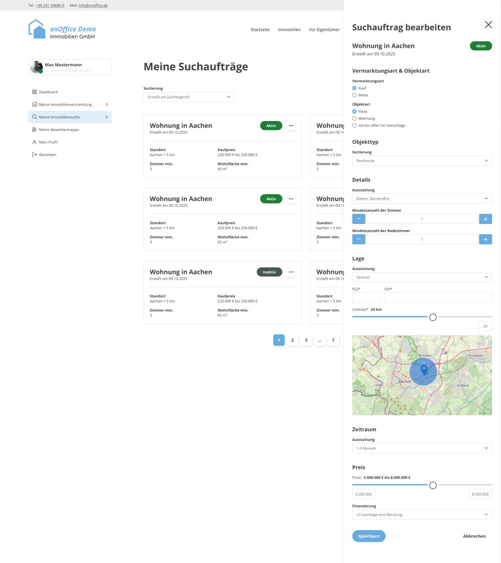Select 'Ich bin offen für Vorschläge'
This screenshot has height=563, width=501.
(x=354, y=125)
